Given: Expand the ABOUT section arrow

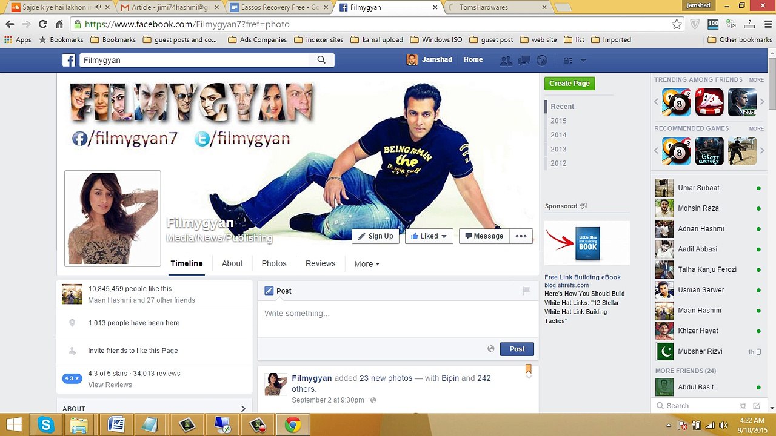Looking at the screenshot, I should click(x=243, y=409).
